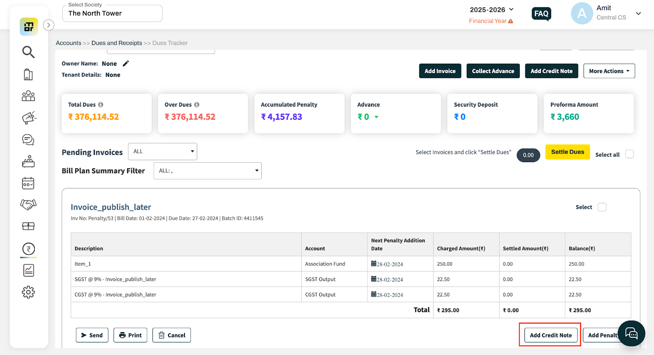Open the chat messages sidebar icon

click(x=28, y=140)
